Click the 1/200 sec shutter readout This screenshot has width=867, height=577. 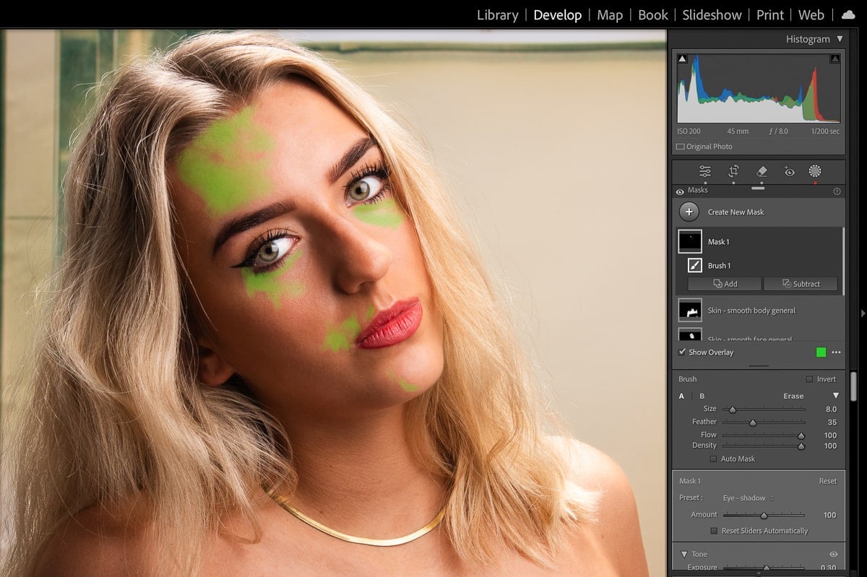click(x=825, y=131)
